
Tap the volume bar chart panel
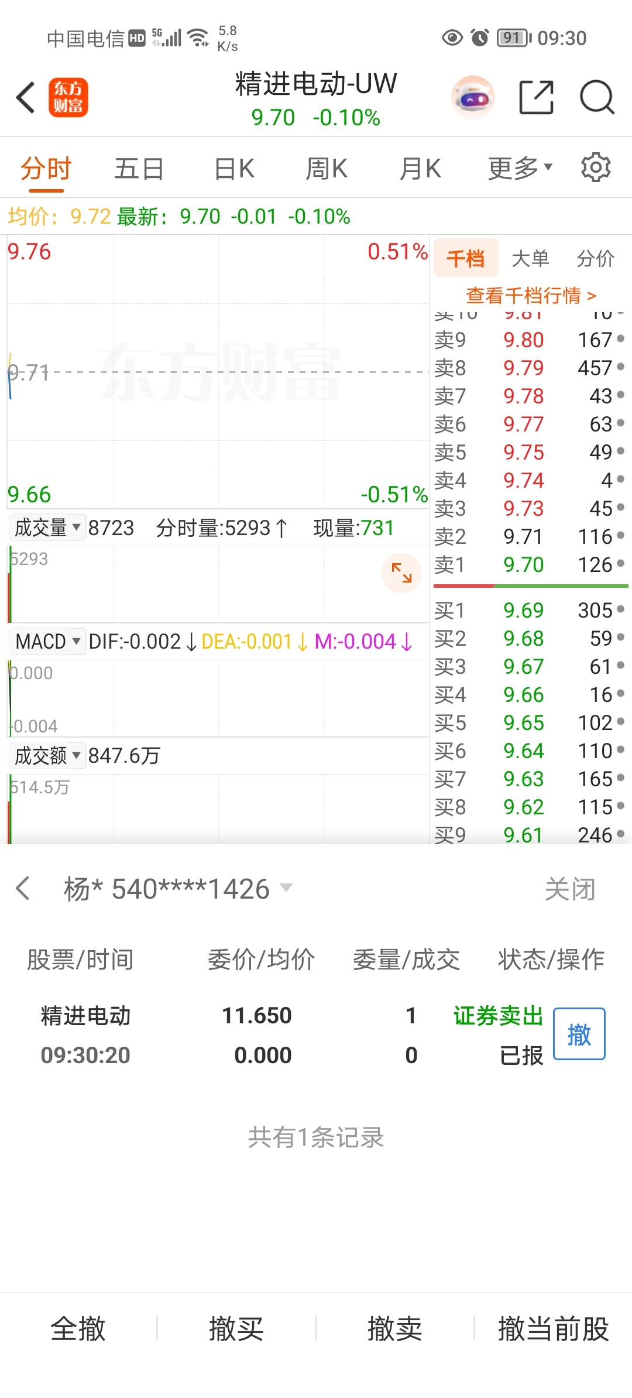coord(218,584)
